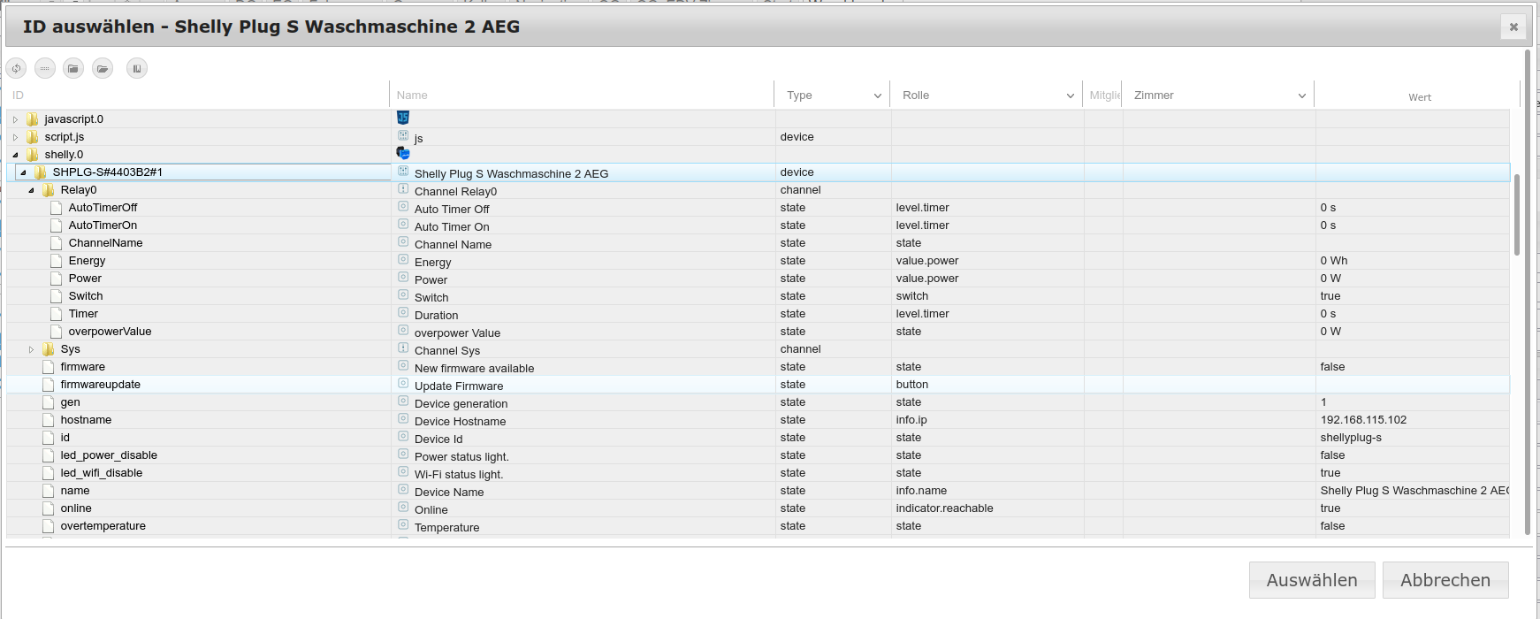Click the channel icon beside Channel Sys
Viewport: 1540px width, 619px height.
(x=403, y=348)
